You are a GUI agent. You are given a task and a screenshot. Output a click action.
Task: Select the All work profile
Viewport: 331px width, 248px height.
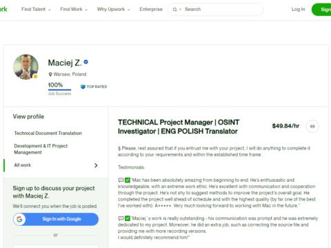22,165
